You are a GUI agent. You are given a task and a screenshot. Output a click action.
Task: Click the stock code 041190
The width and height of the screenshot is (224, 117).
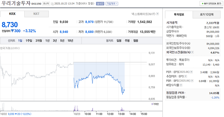(36, 4)
